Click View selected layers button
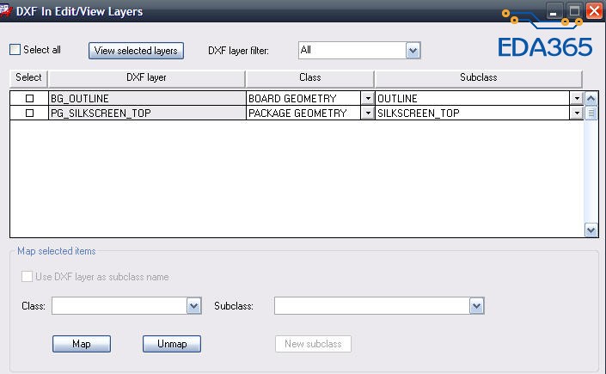Image resolution: width=606 pixels, height=374 pixels. tap(136, 51)
